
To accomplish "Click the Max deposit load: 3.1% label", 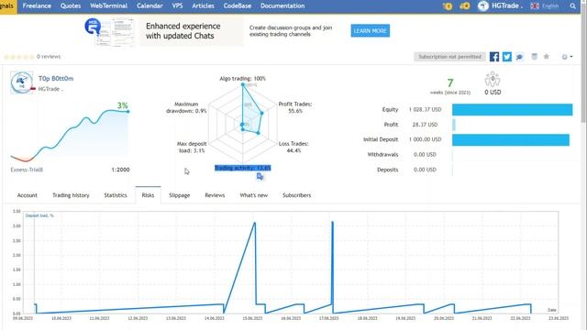I will pos(191,147).
